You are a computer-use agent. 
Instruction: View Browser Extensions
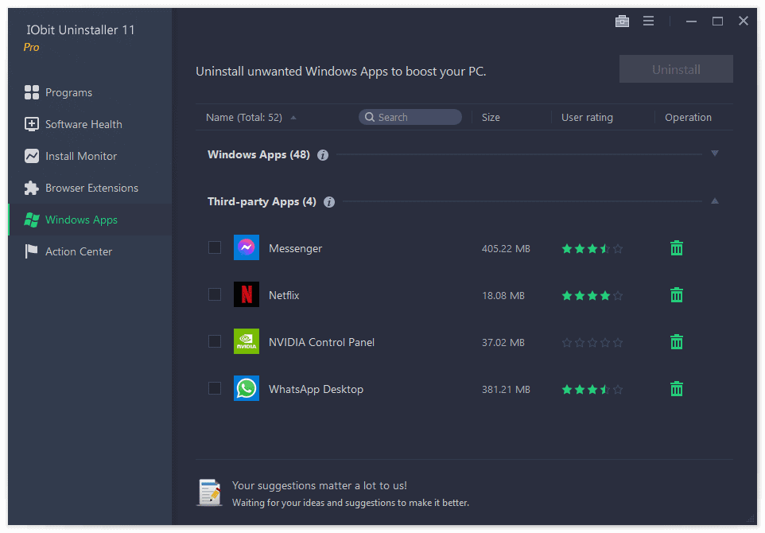pyautogui.click(x=91, y=188)
